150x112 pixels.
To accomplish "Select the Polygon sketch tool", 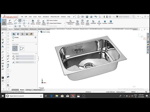I will [x=20, y=26].
